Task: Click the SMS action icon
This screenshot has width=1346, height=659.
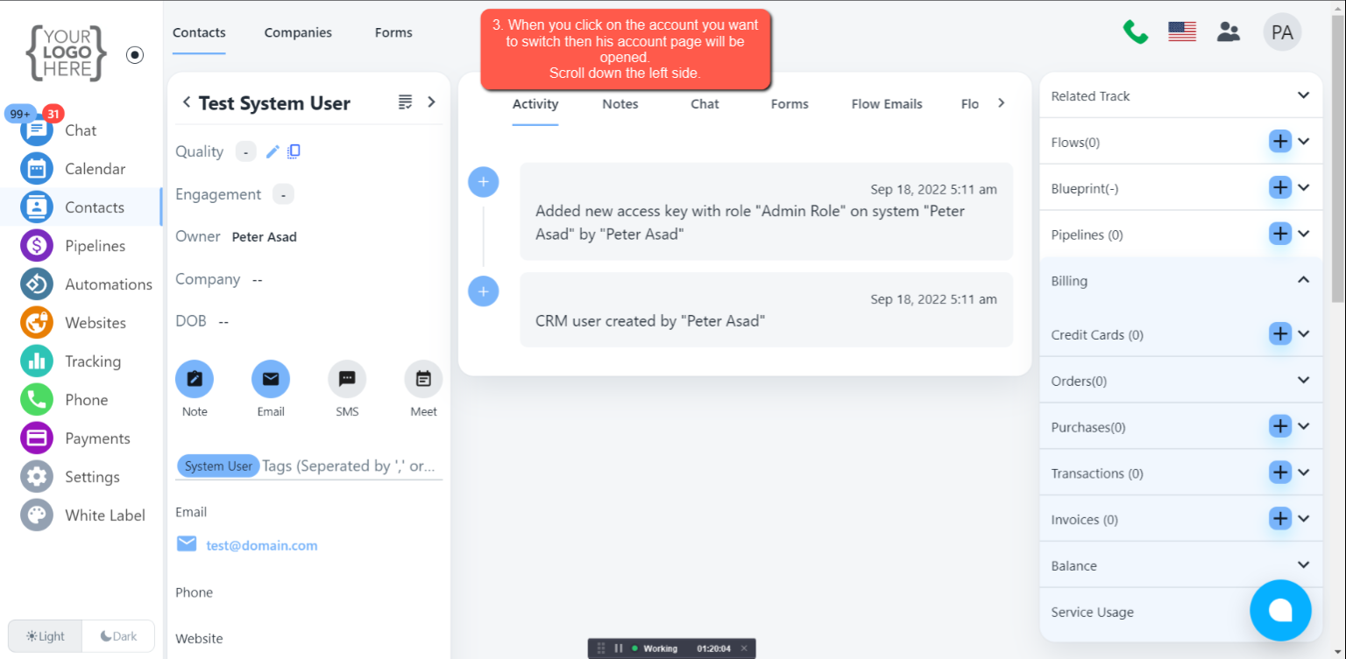Action: pyautogui.click(x=347, y=379)
